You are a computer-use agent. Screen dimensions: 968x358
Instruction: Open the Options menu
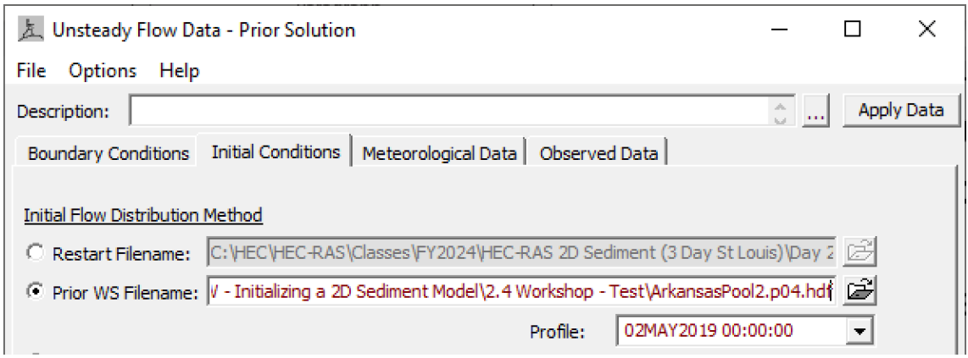pyautogui.click(x=103, y=71)
